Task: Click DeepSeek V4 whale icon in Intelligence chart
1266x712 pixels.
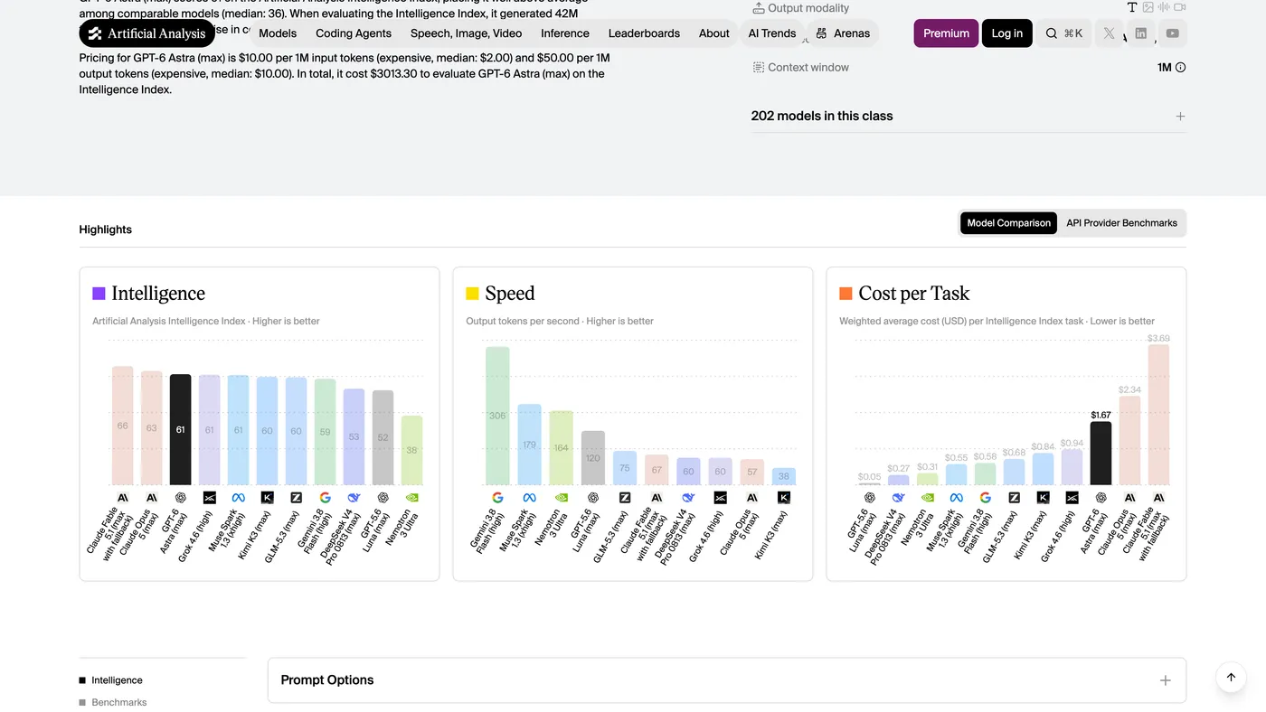Action: 354,498
